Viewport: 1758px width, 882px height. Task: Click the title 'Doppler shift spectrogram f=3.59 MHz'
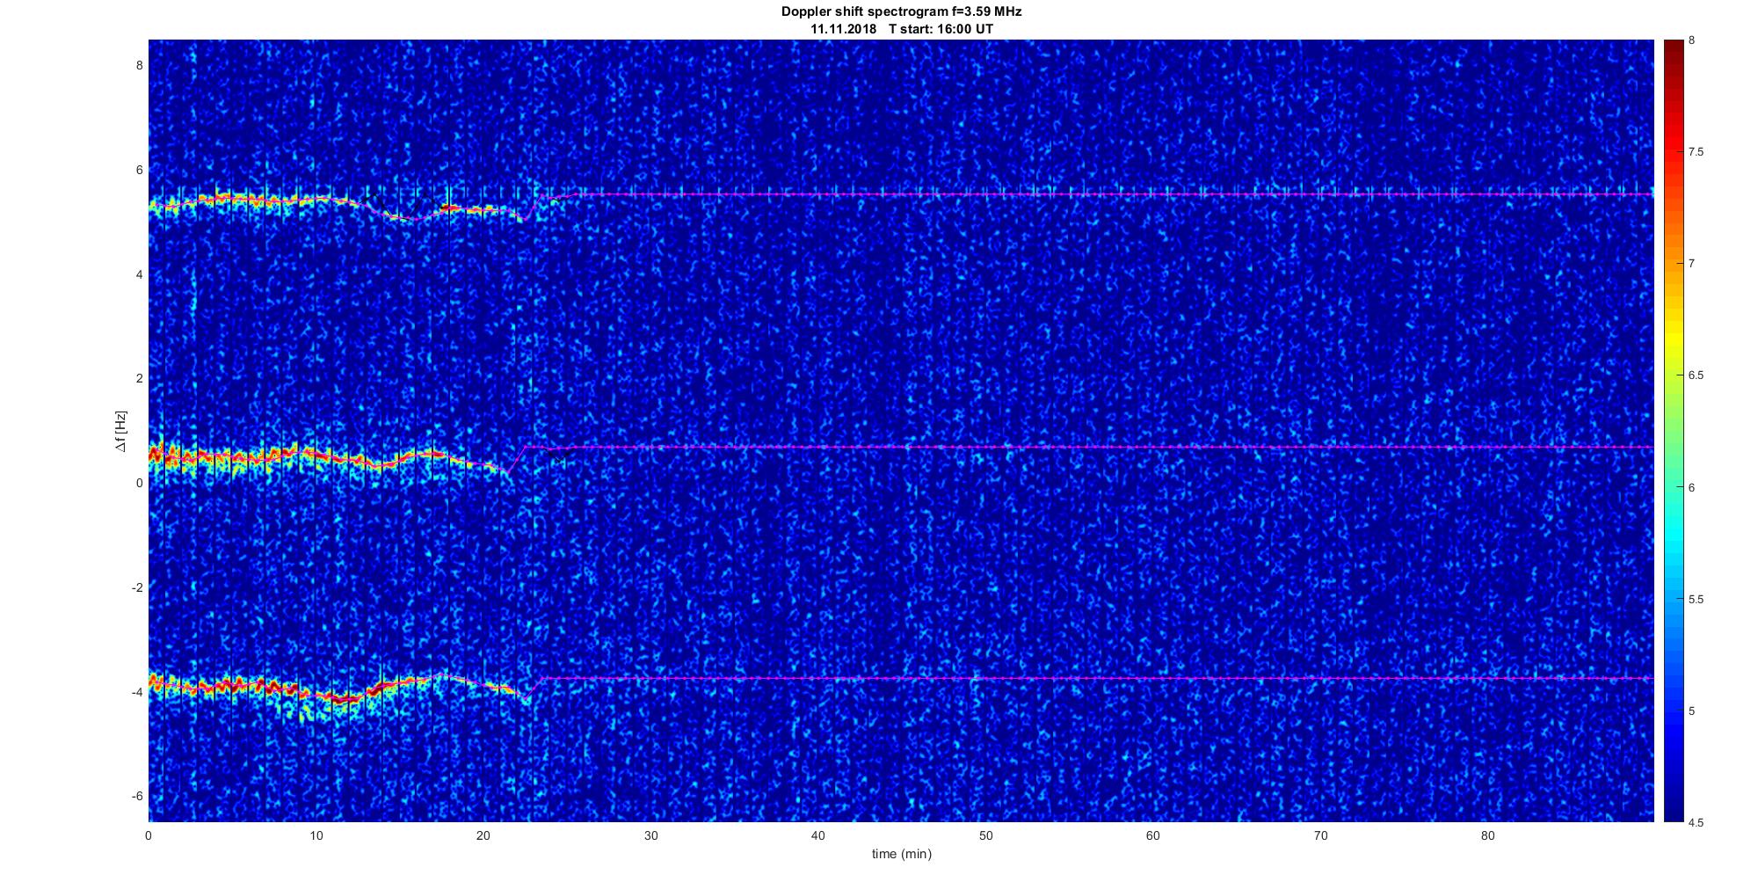tap(902, 12)
